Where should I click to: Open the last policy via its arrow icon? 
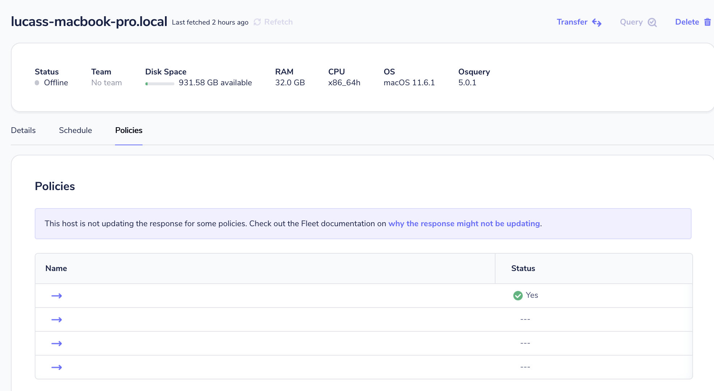[57, 367]
